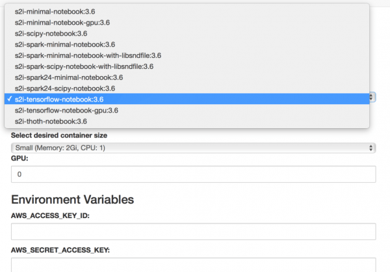Click the "GPU:" field label
The width and height of the screenshot is (390, 272).
(20, 158)
